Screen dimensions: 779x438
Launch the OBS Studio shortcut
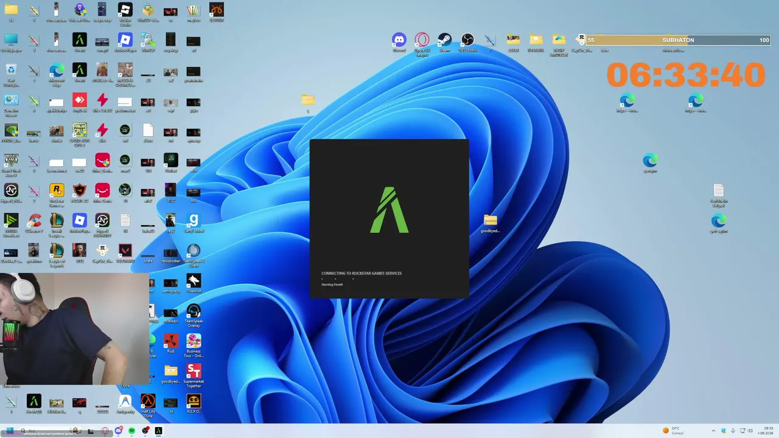[467, 43]
